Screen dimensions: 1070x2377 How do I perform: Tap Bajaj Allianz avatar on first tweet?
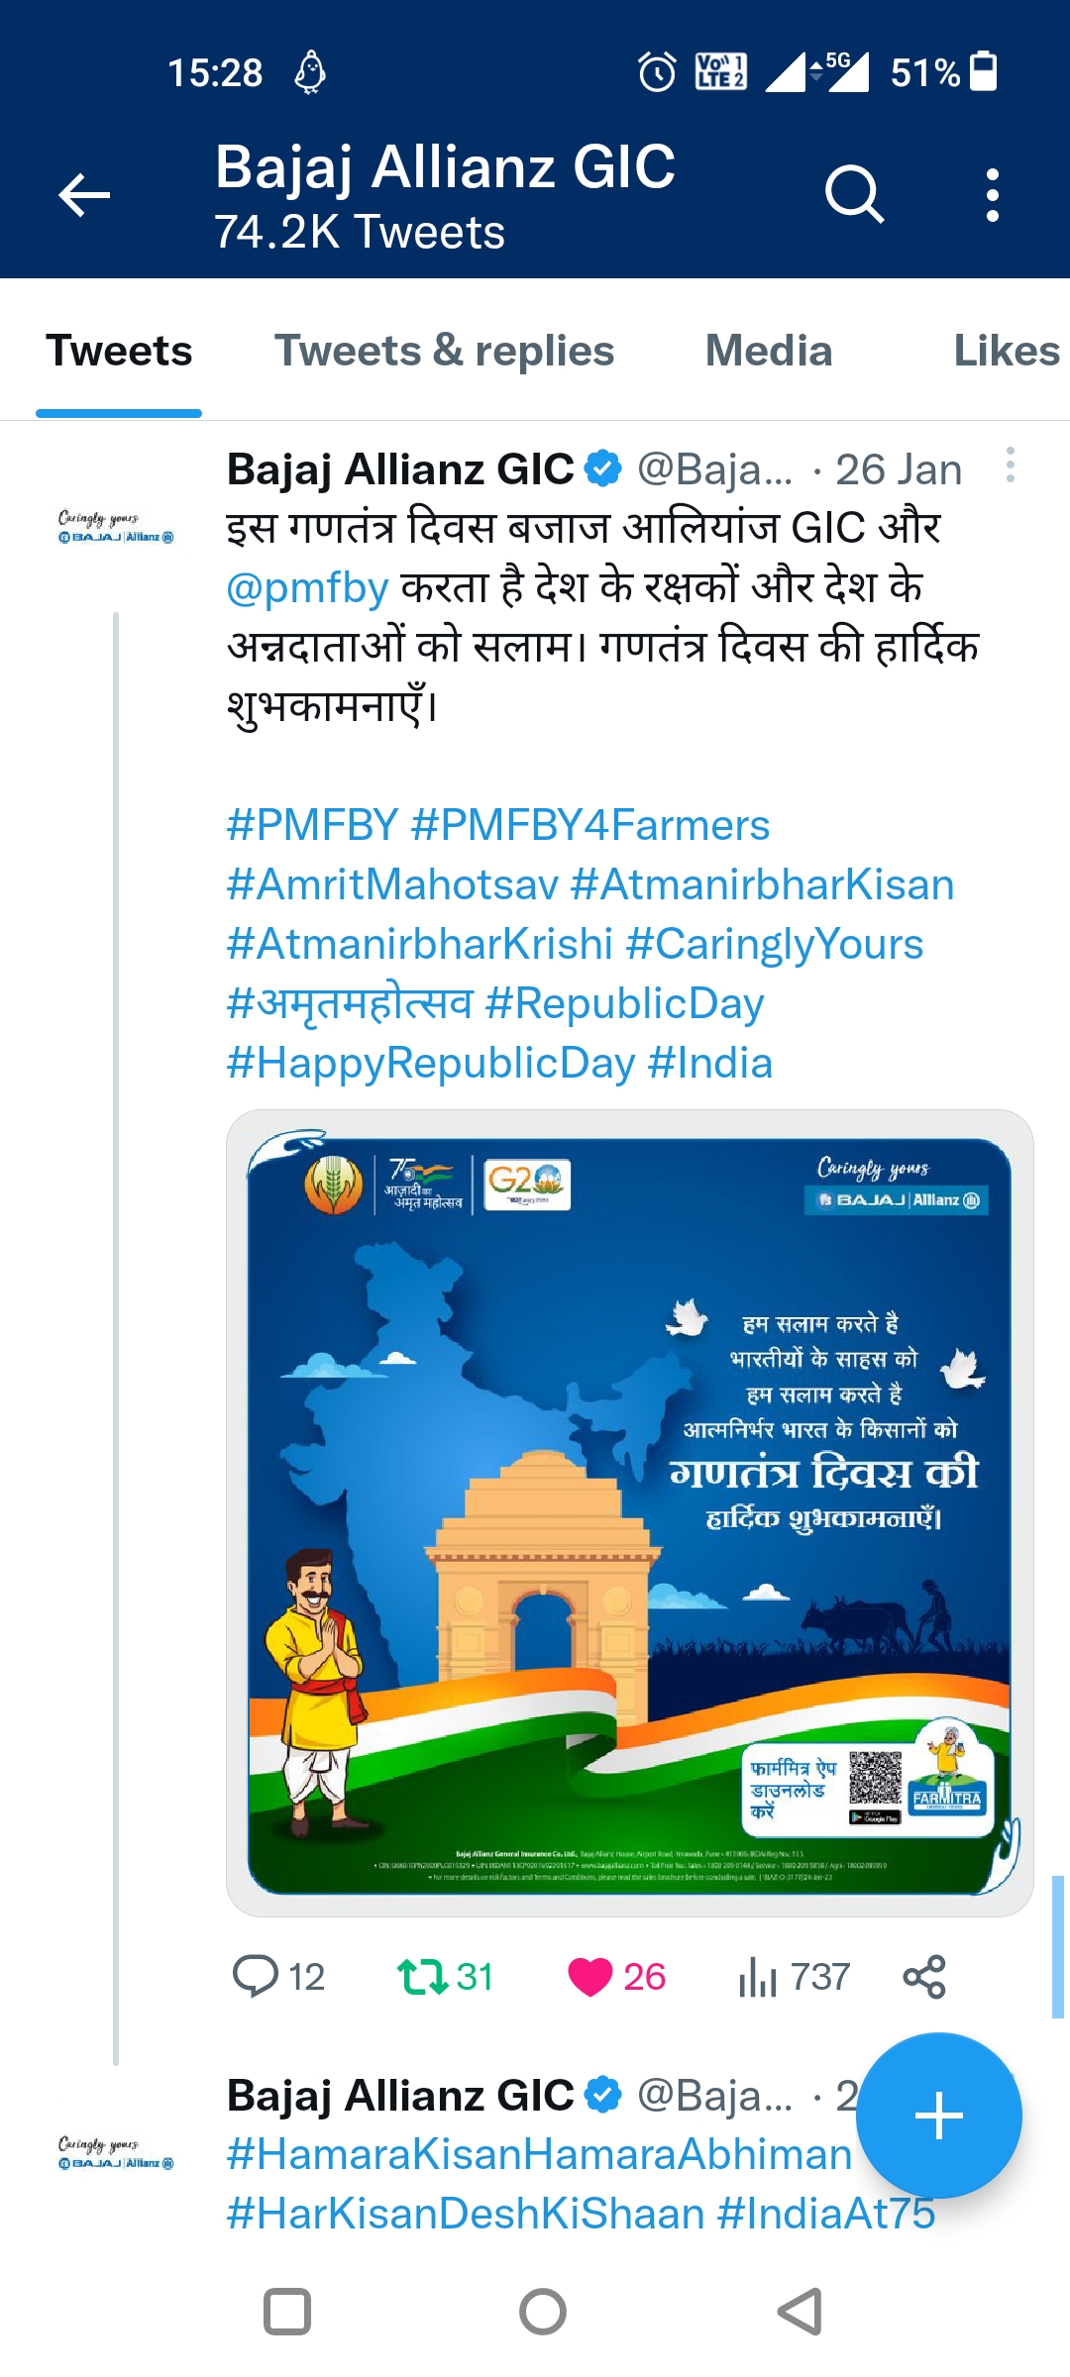point(116,527)
